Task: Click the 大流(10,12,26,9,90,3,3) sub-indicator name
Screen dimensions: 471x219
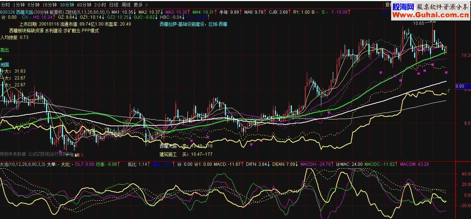Action: click(23, 164)
